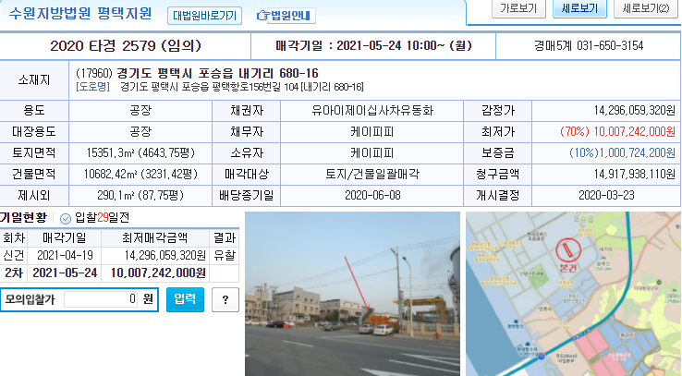Click the 매각기일 2021-05-24 10:00 header text

(373, 45)
